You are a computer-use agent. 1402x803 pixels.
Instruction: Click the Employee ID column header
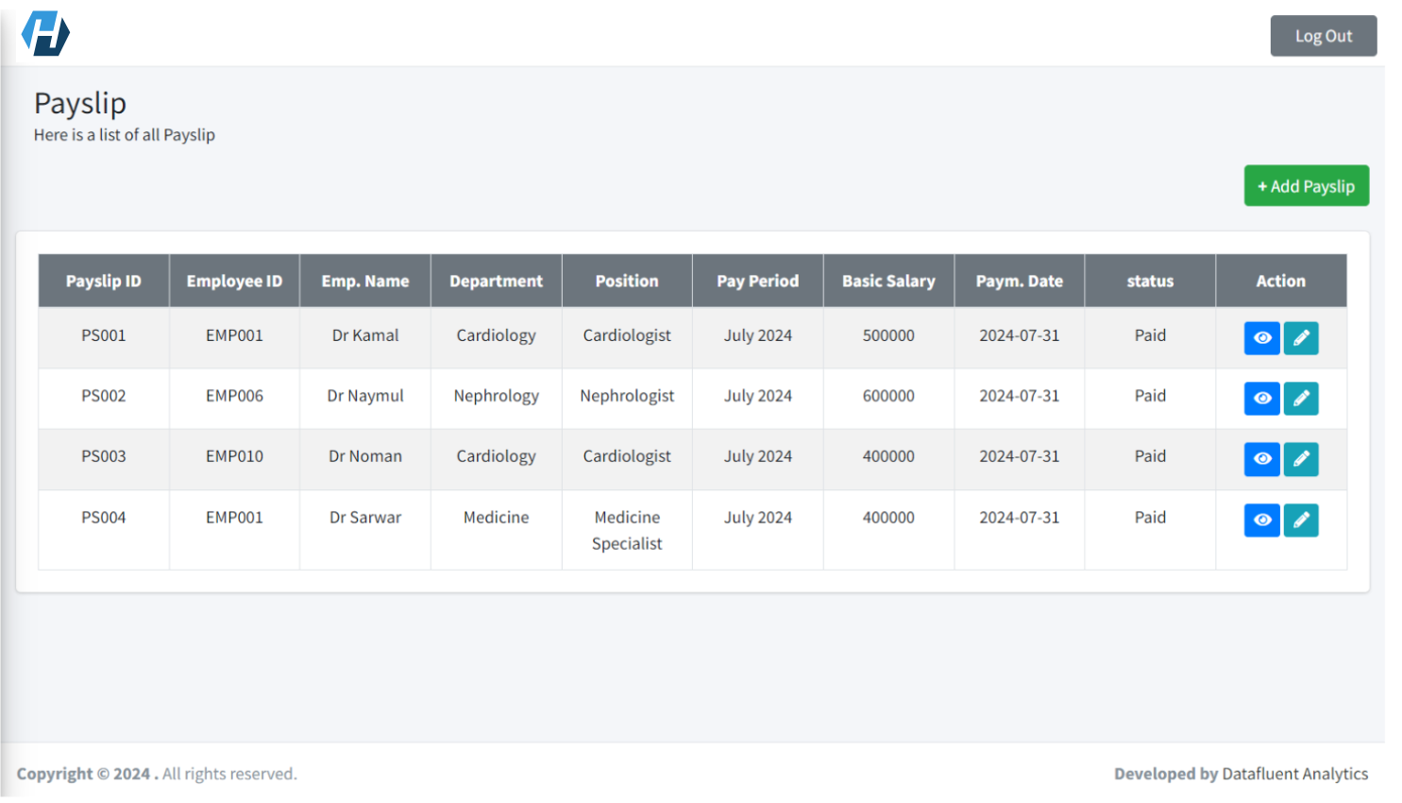pos(234,281)
